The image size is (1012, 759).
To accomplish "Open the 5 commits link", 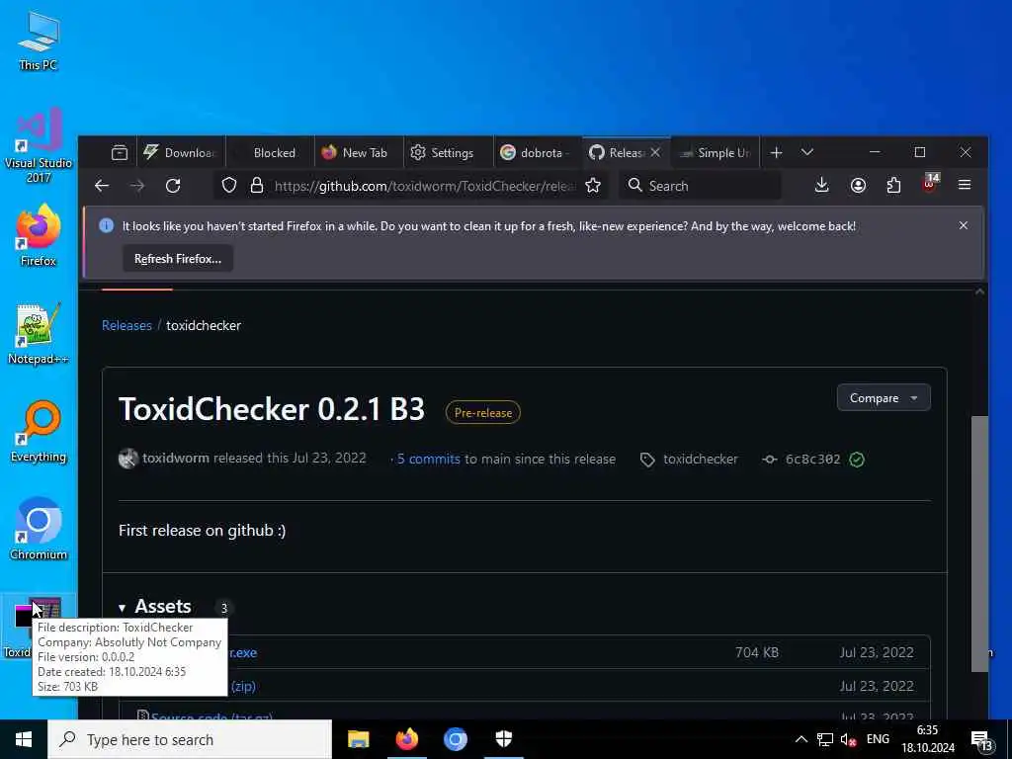I will click(x=428, y=459).
